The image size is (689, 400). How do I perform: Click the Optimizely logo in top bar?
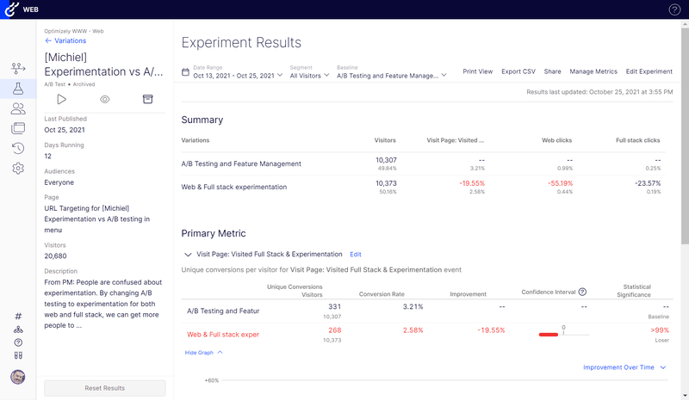[11, 9]
